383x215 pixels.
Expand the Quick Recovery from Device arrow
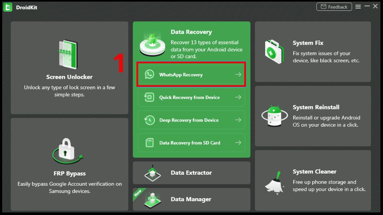[238, 97]
